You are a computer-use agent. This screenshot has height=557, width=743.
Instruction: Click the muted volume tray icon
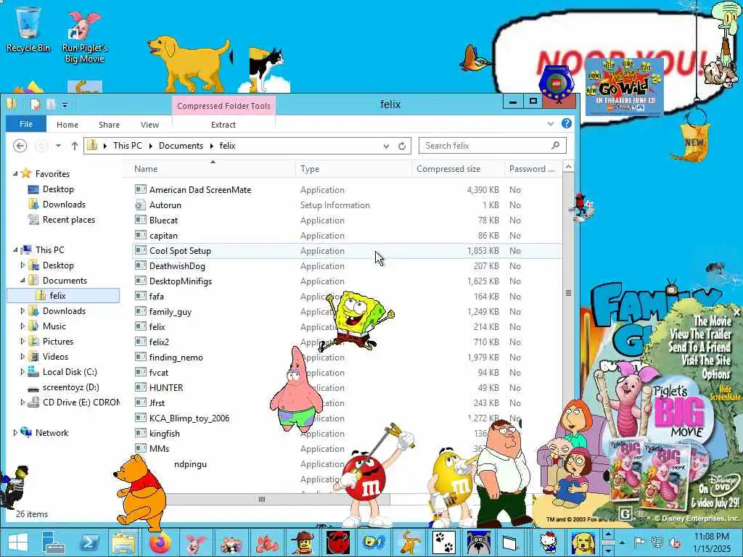tap(674, 542)
